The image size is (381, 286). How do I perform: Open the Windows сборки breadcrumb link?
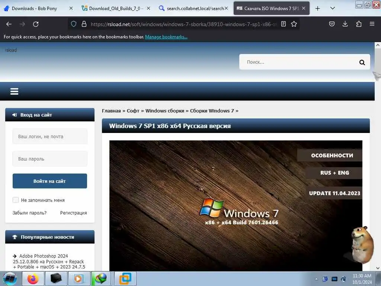click(165, 111)
